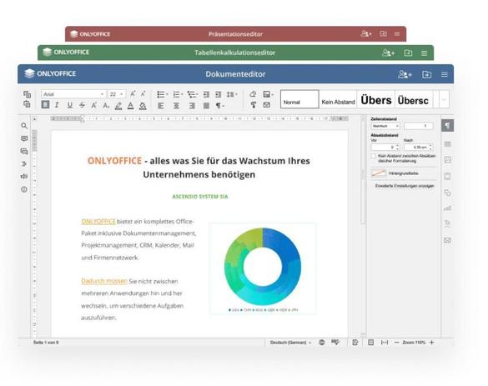Screen dimensions: 488x386
Task: Click zoom in plus button
Action: pyautogui.click(x=431, y=343)
